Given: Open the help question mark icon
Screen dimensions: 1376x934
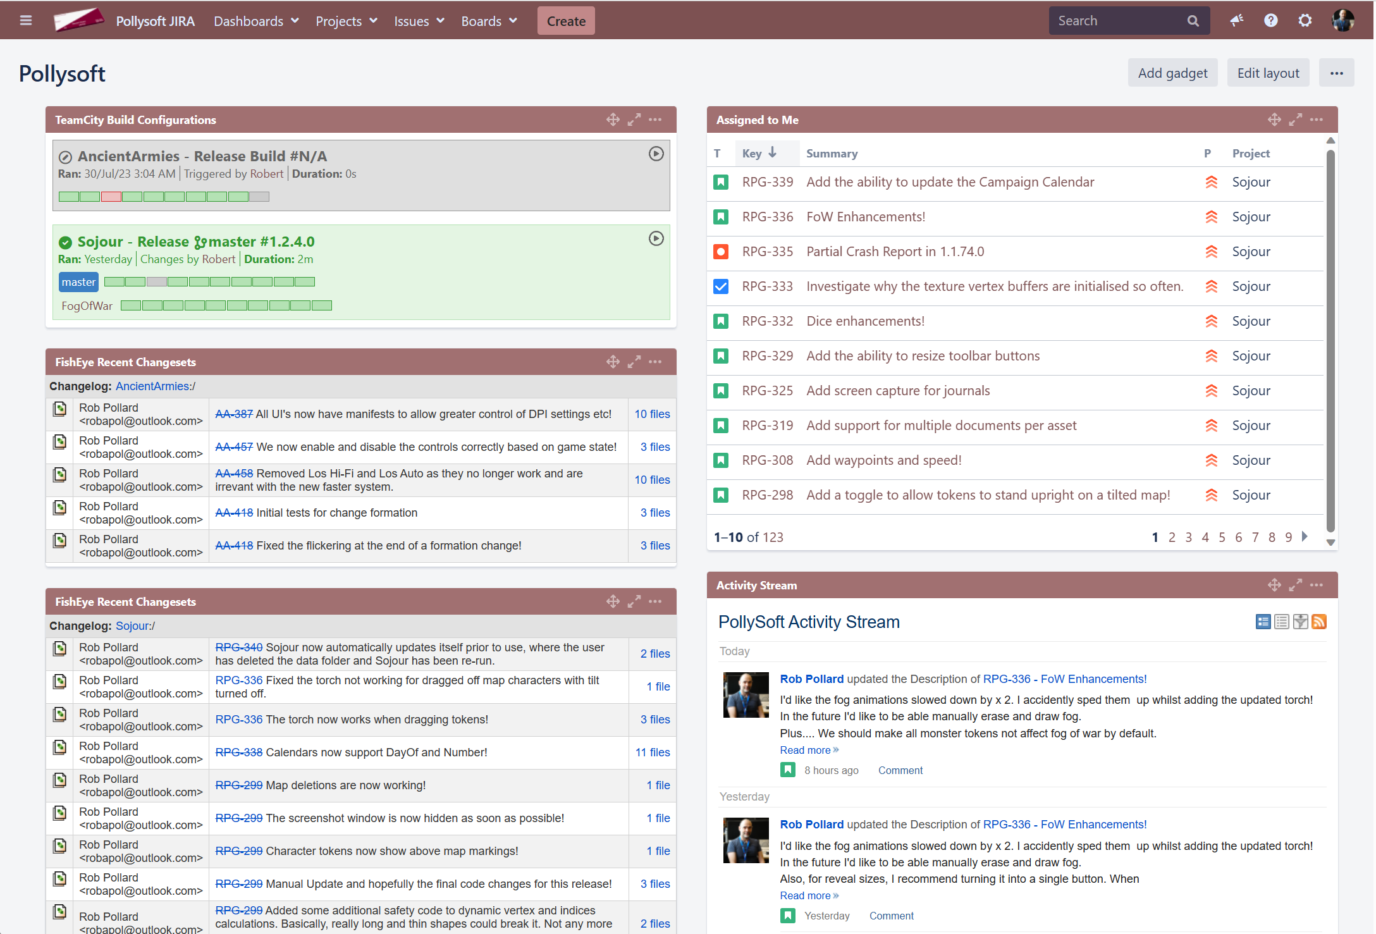Looking at the screenshot, I should click(1270, 21).
